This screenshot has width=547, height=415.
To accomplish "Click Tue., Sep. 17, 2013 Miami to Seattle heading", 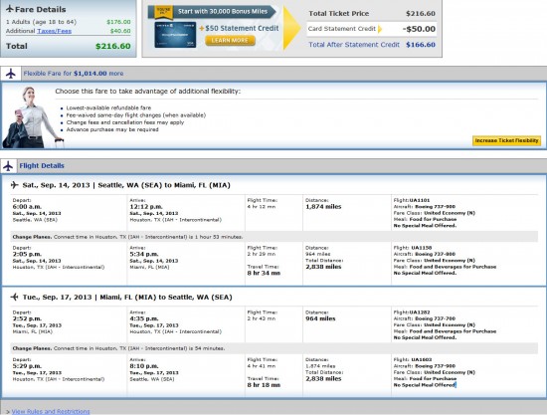I will point(127,297).
